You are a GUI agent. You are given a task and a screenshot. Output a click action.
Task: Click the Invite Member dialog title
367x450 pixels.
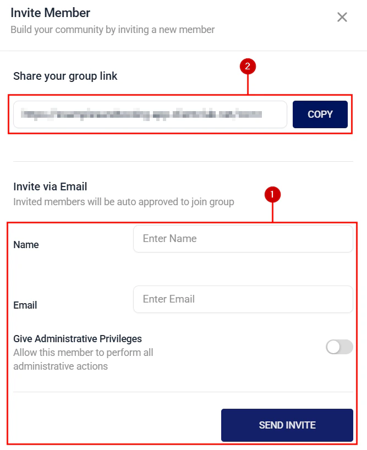pyautogui.click(x=50, y=13)
